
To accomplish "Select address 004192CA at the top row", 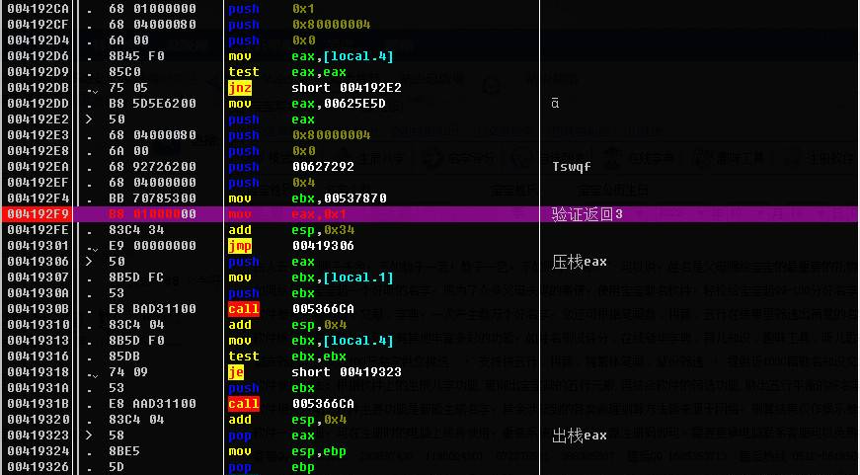I will pyautogui.click(x=38, y=9).
